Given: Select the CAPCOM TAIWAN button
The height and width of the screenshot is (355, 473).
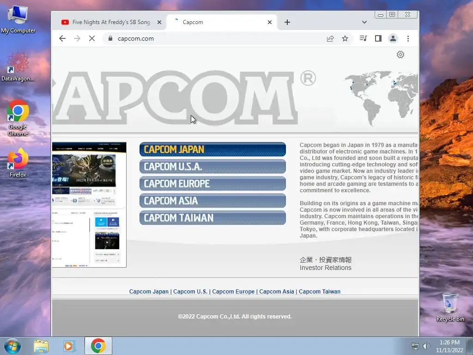Looking at the screenshot, I should click(212, 218).
